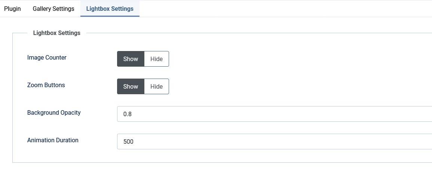Select the Lightbox Settings tab
This screenshot has height=178, width=432.
[x=110, y=9]
